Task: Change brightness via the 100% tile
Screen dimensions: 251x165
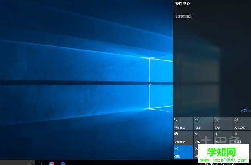Action: 242,138
